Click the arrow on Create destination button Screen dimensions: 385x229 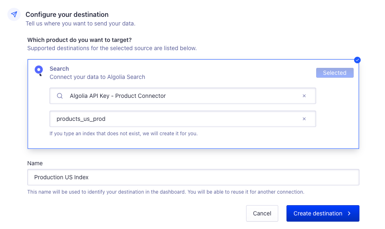(349, 213)
